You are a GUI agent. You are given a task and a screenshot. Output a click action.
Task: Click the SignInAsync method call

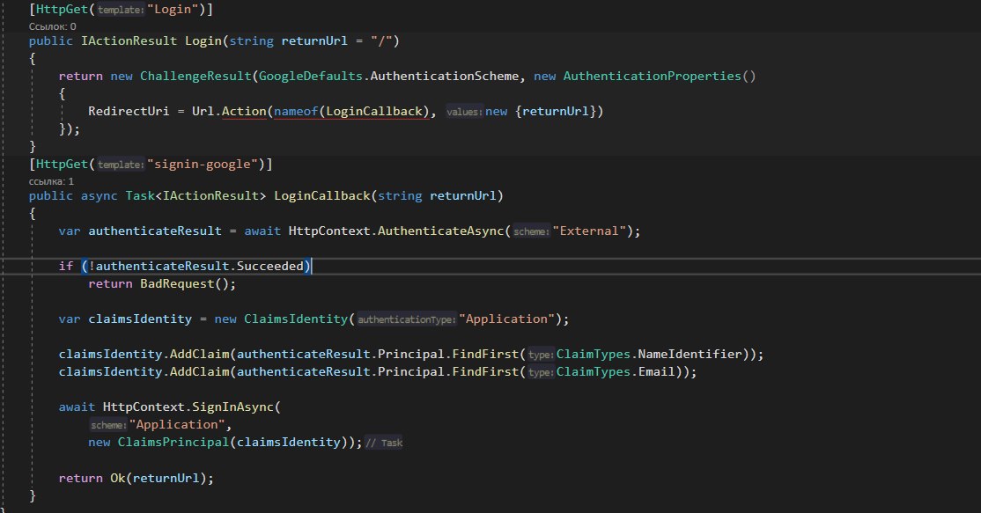pos(232,407)
